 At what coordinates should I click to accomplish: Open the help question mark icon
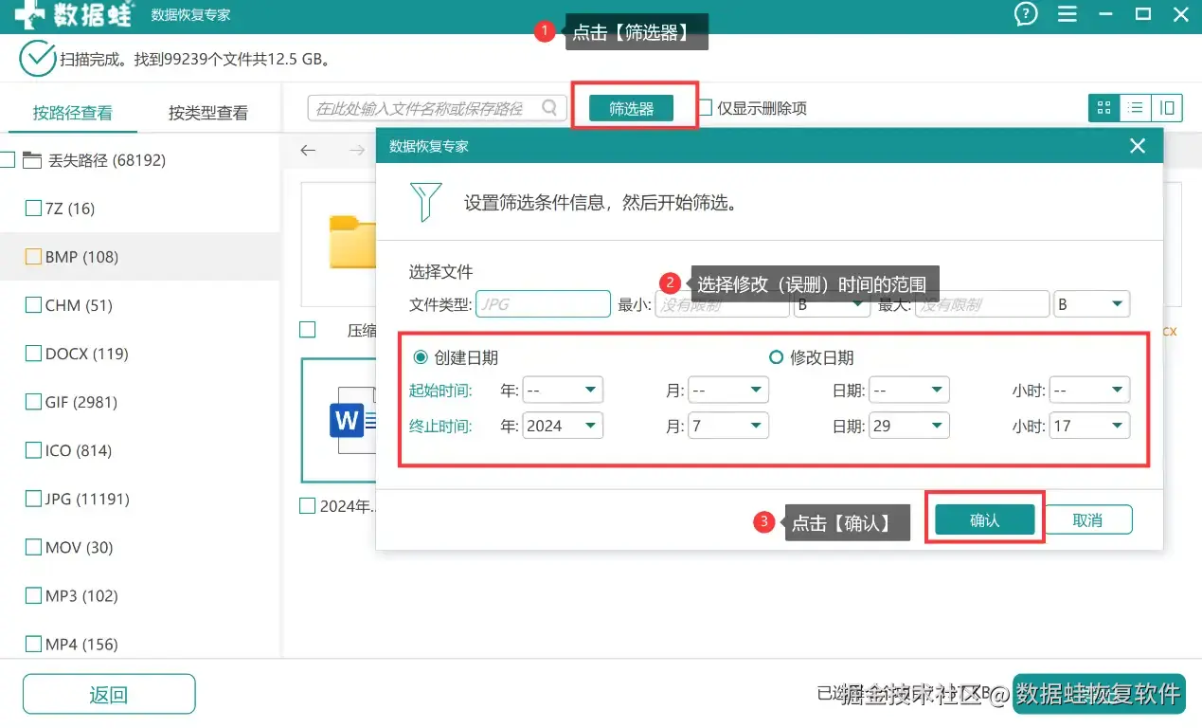point(1026,14)
